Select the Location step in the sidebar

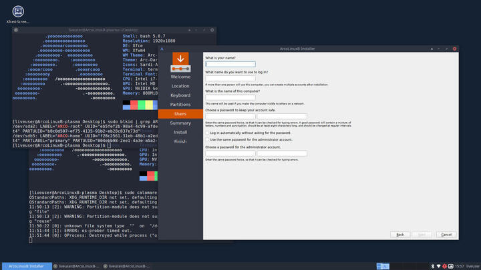pos(180,86)
